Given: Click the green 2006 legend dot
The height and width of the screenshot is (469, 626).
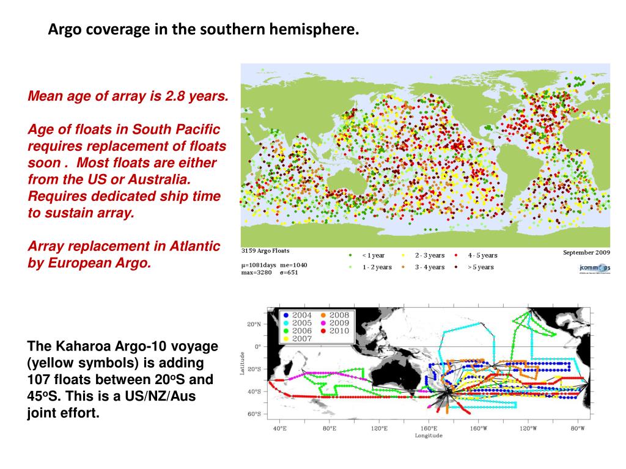Looking at the screenshot, I should (x=286, y=331).
